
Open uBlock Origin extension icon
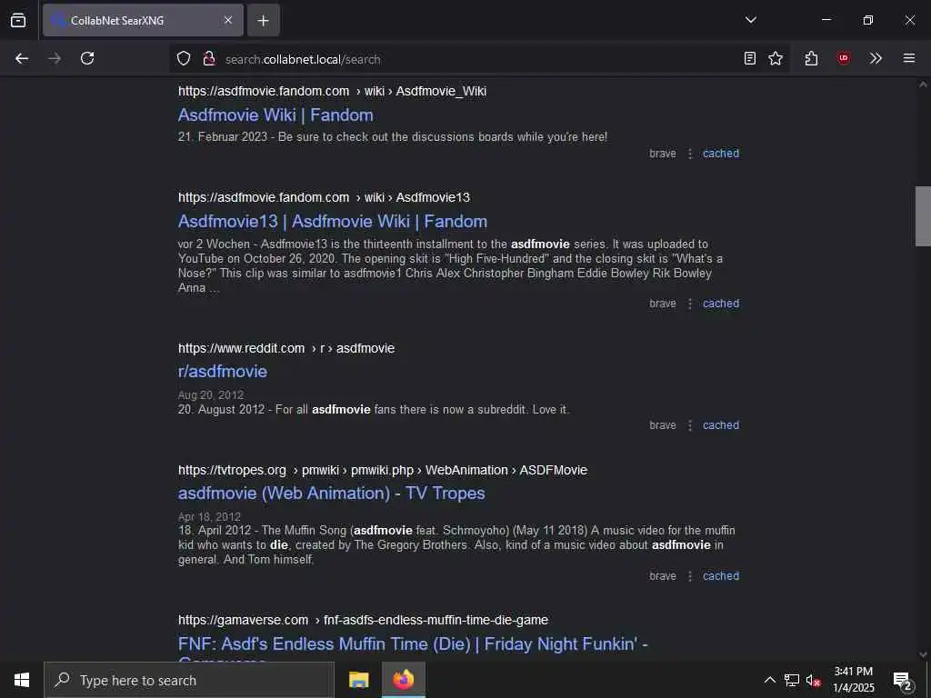point(843,58)
